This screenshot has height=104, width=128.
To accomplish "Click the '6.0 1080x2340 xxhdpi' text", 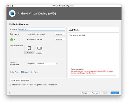I will [36, 34].
